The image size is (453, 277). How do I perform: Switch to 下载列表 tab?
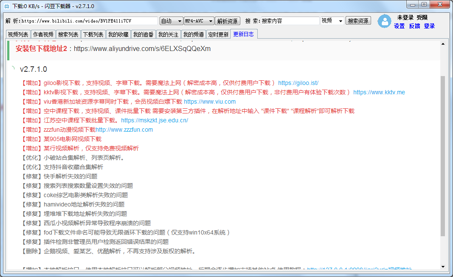(93, 34)
